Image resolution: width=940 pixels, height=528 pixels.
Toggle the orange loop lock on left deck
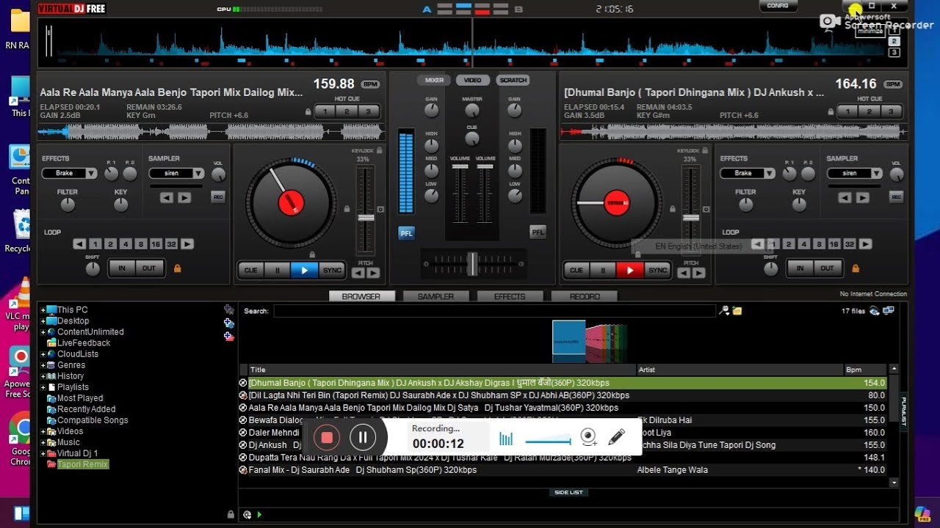point(177,268)
